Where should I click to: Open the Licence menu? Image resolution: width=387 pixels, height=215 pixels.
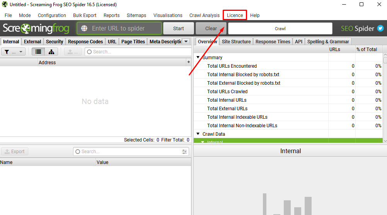235,15
